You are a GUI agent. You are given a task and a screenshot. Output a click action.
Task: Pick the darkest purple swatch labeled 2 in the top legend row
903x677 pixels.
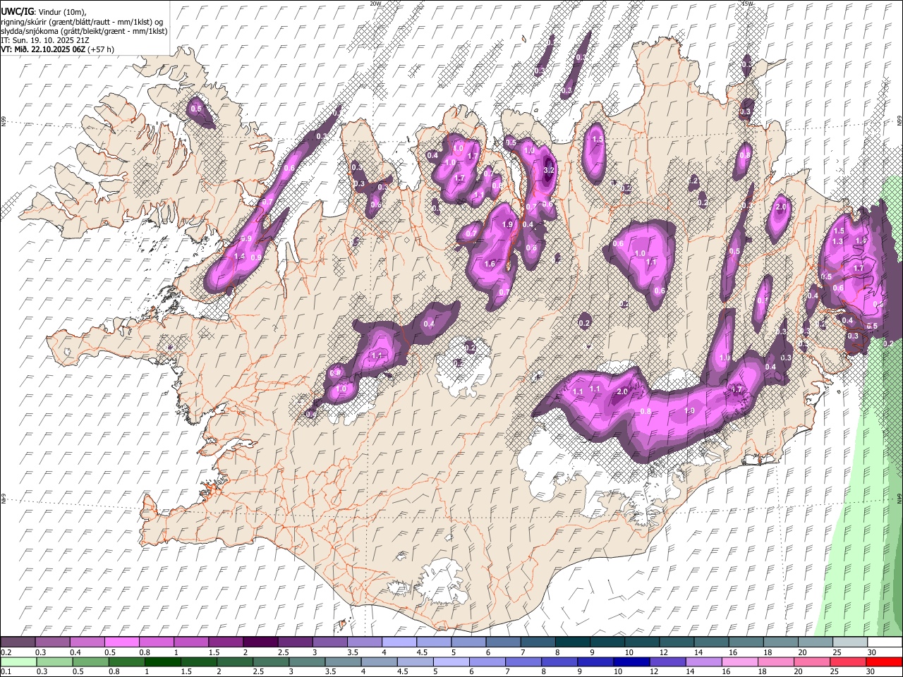click(260, 642)
